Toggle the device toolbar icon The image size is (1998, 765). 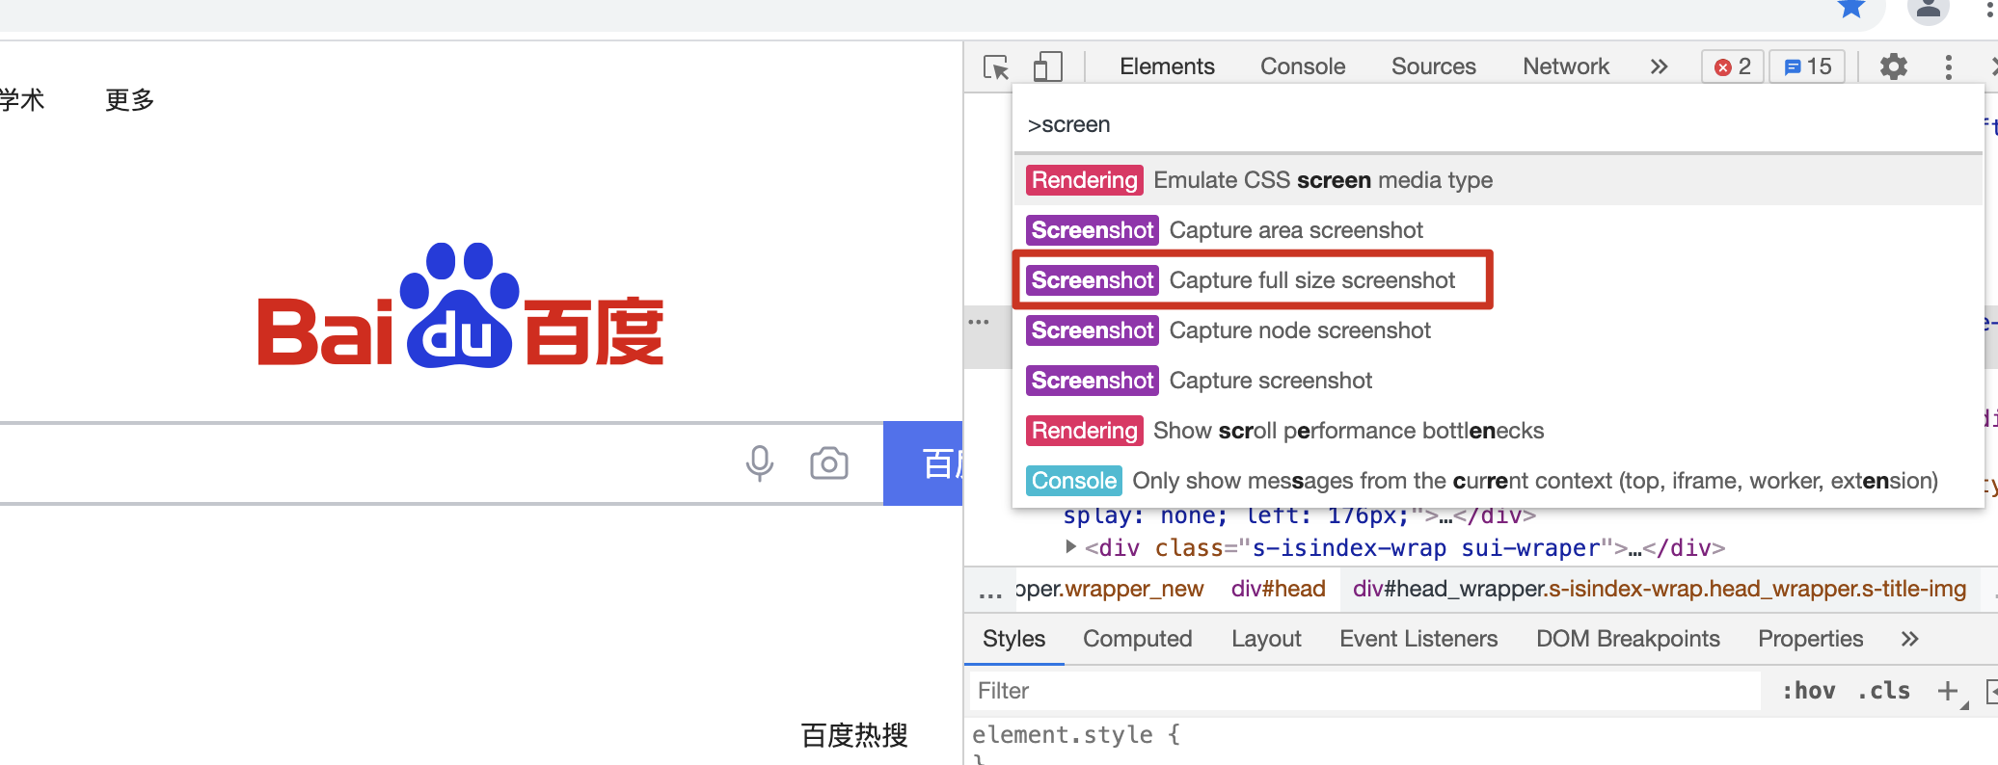(1047, 66)
